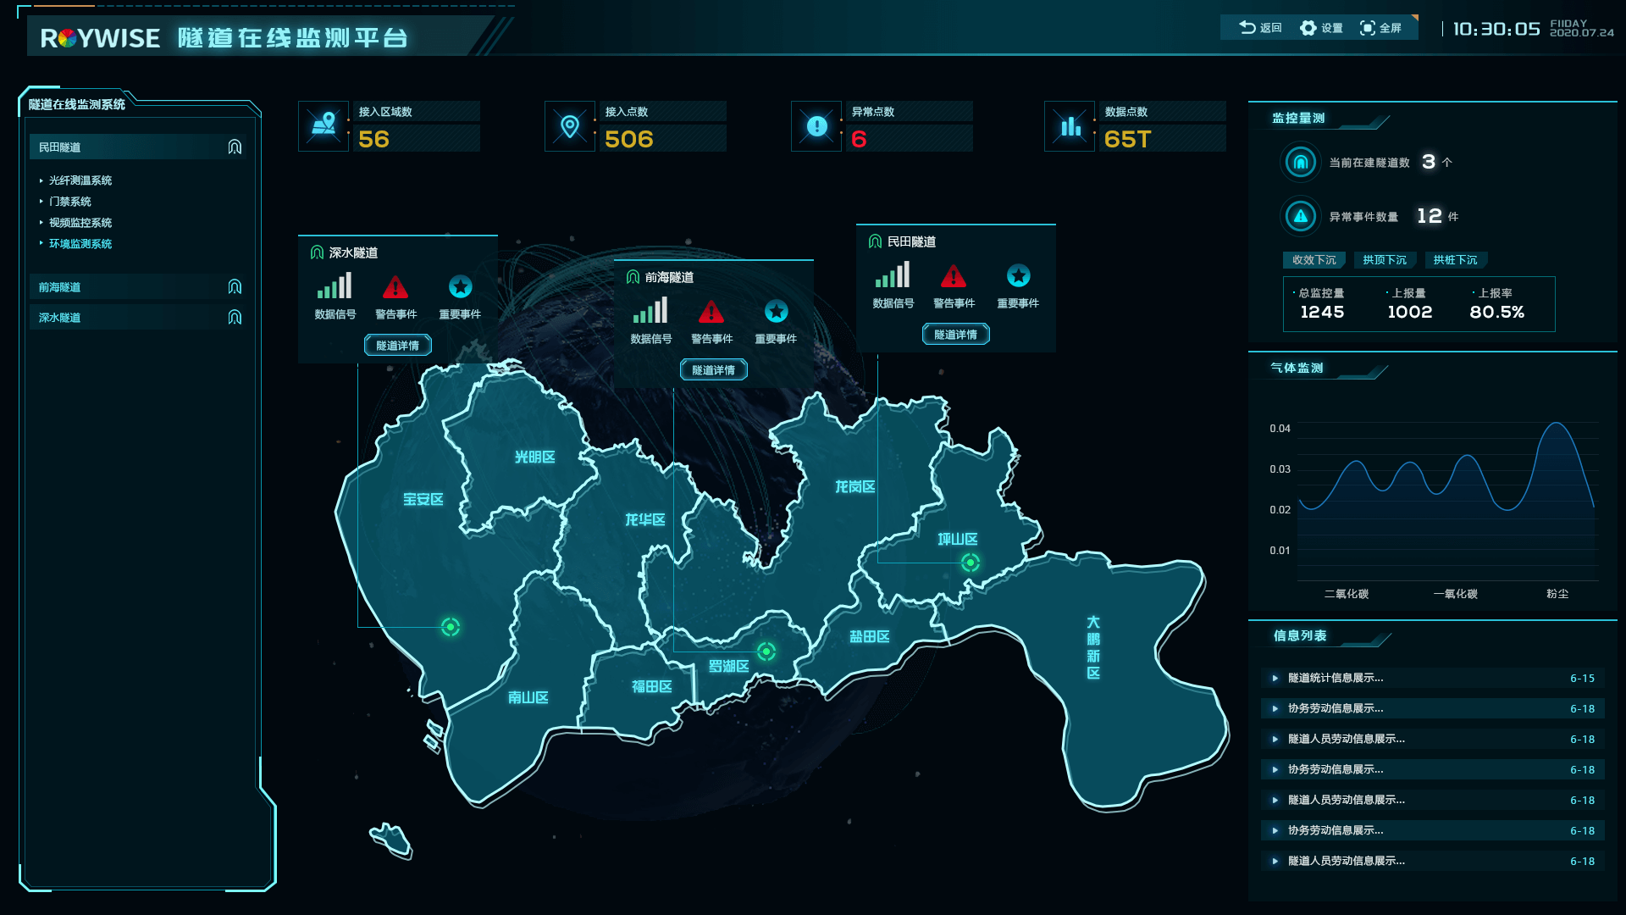
Task: Click the tunnel icon beside 前海隧道 in sidebar
Action: 235,287
